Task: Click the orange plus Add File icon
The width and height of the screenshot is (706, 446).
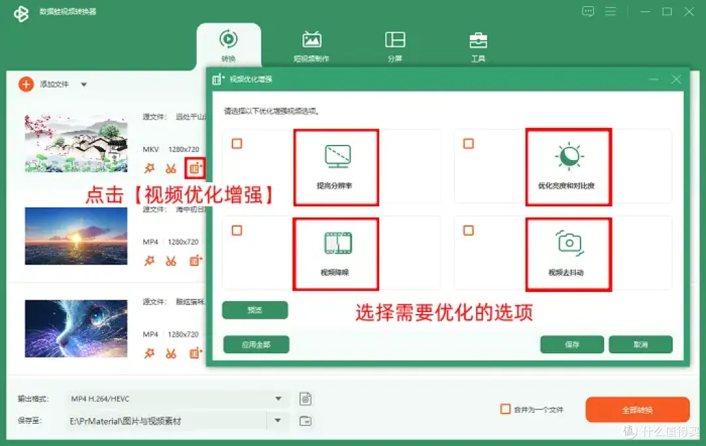Action: (x=26, y=84)
